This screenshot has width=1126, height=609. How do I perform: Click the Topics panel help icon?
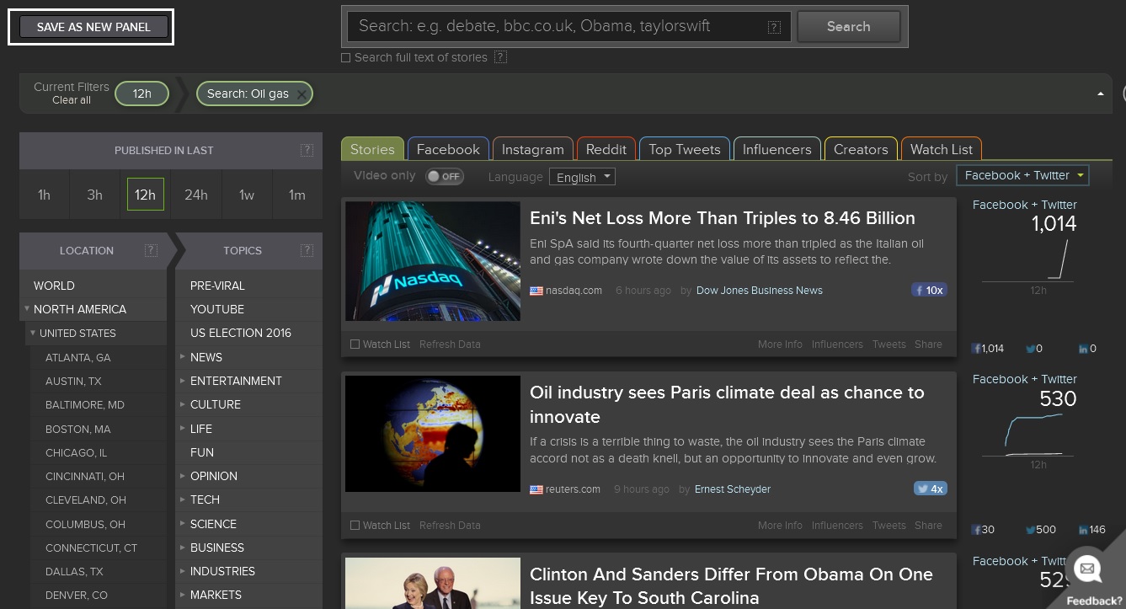click(x=307, y=250)
